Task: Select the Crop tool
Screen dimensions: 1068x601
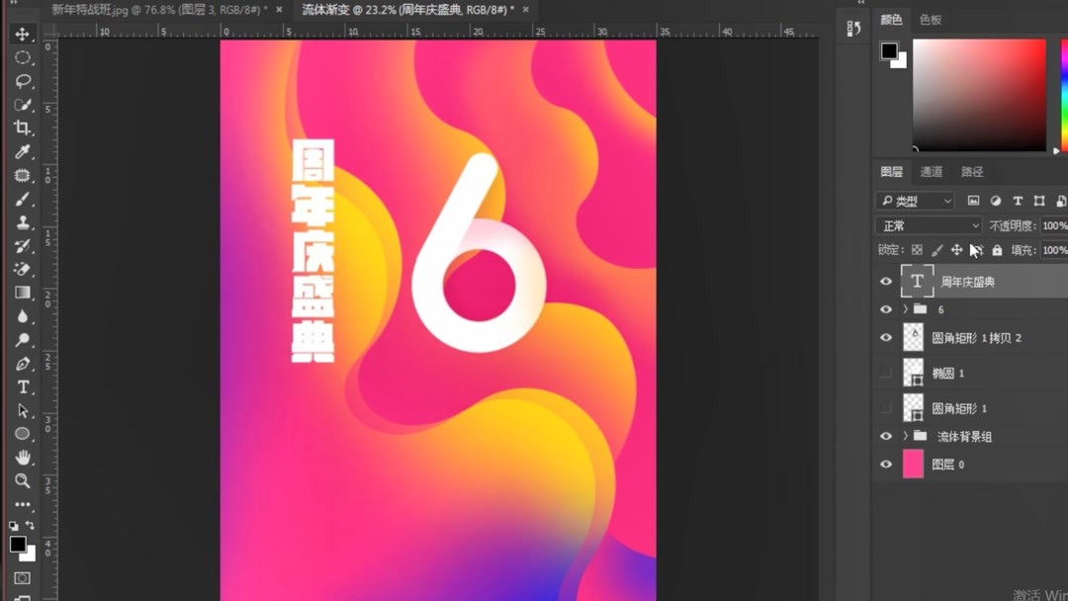Action: click(x=22, y=129)
